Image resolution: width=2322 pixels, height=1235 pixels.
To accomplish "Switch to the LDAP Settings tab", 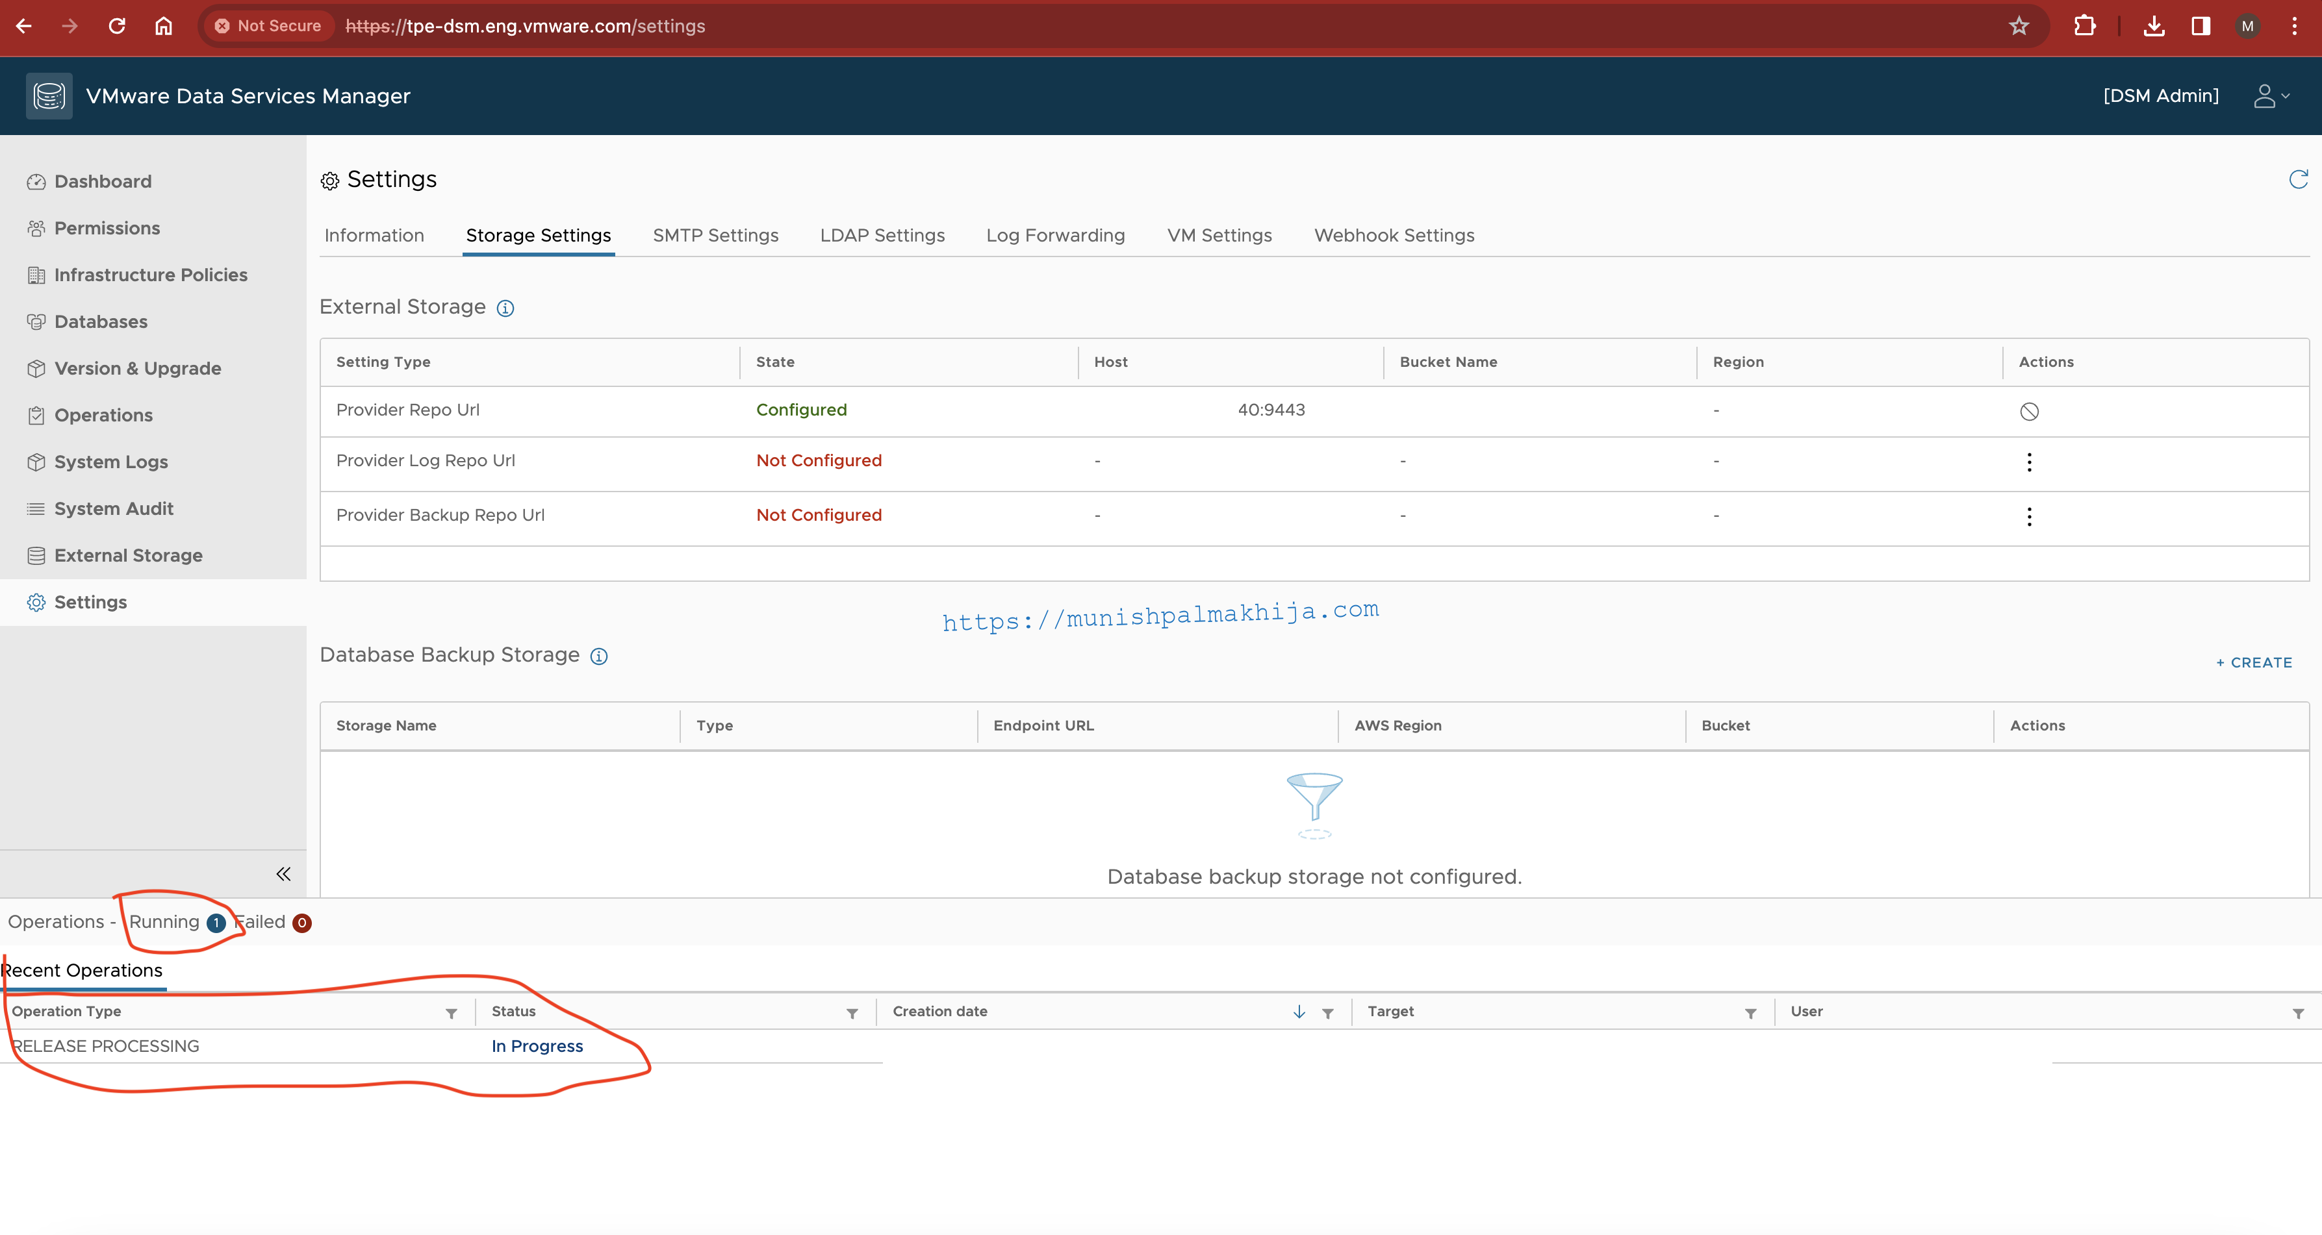I will 882,235.
